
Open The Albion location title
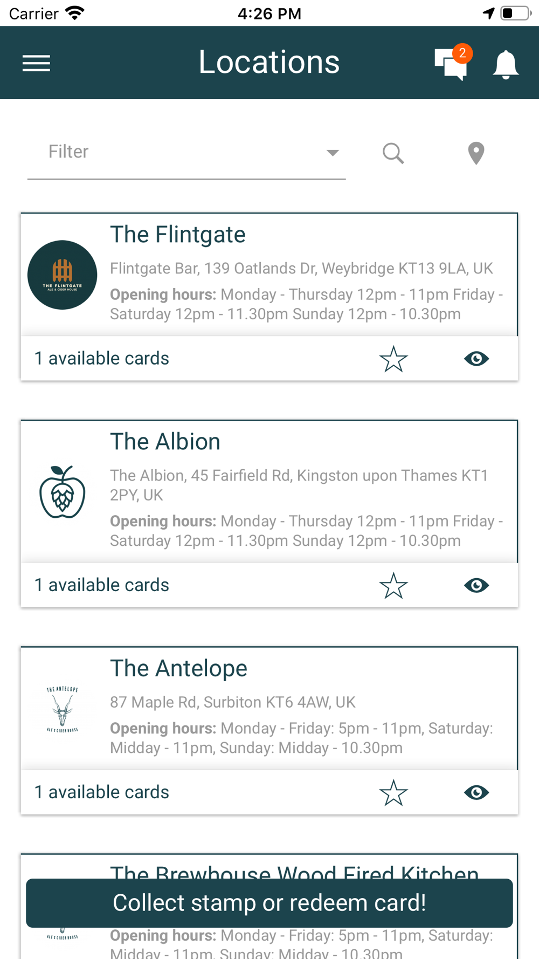(x=165, y=442)
